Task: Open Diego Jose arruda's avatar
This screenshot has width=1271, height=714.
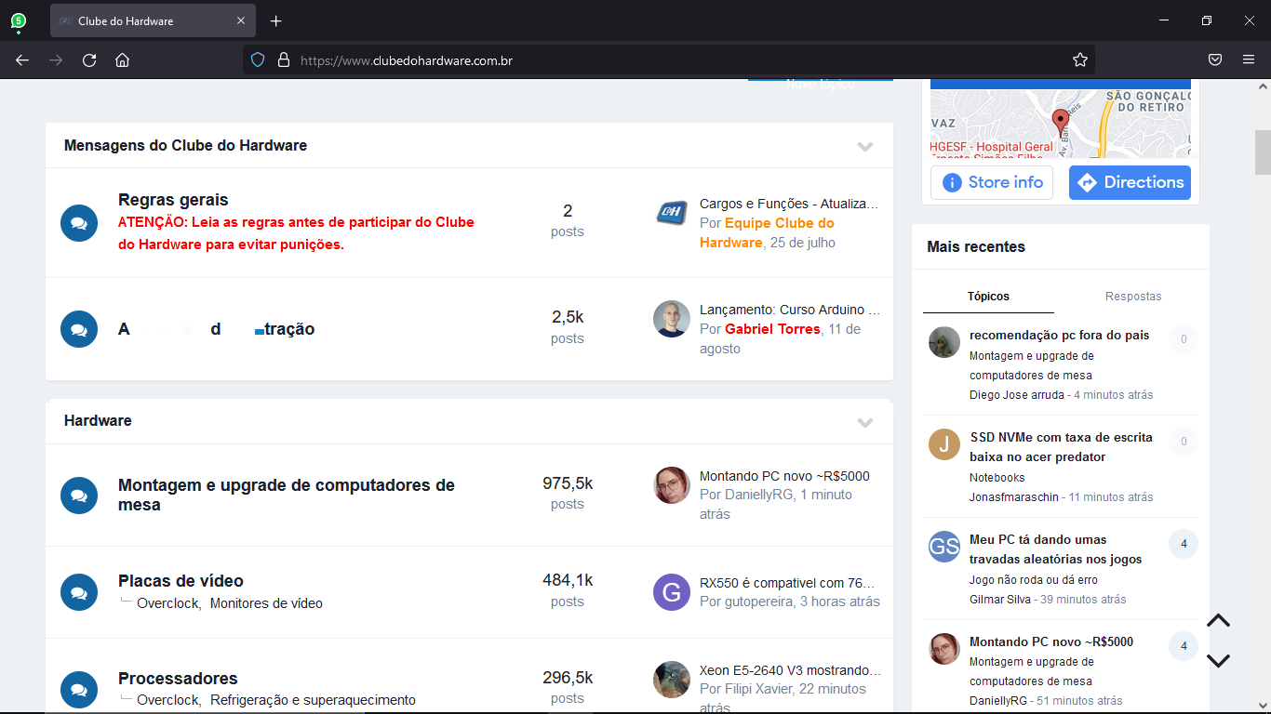Action: (944, 342)
